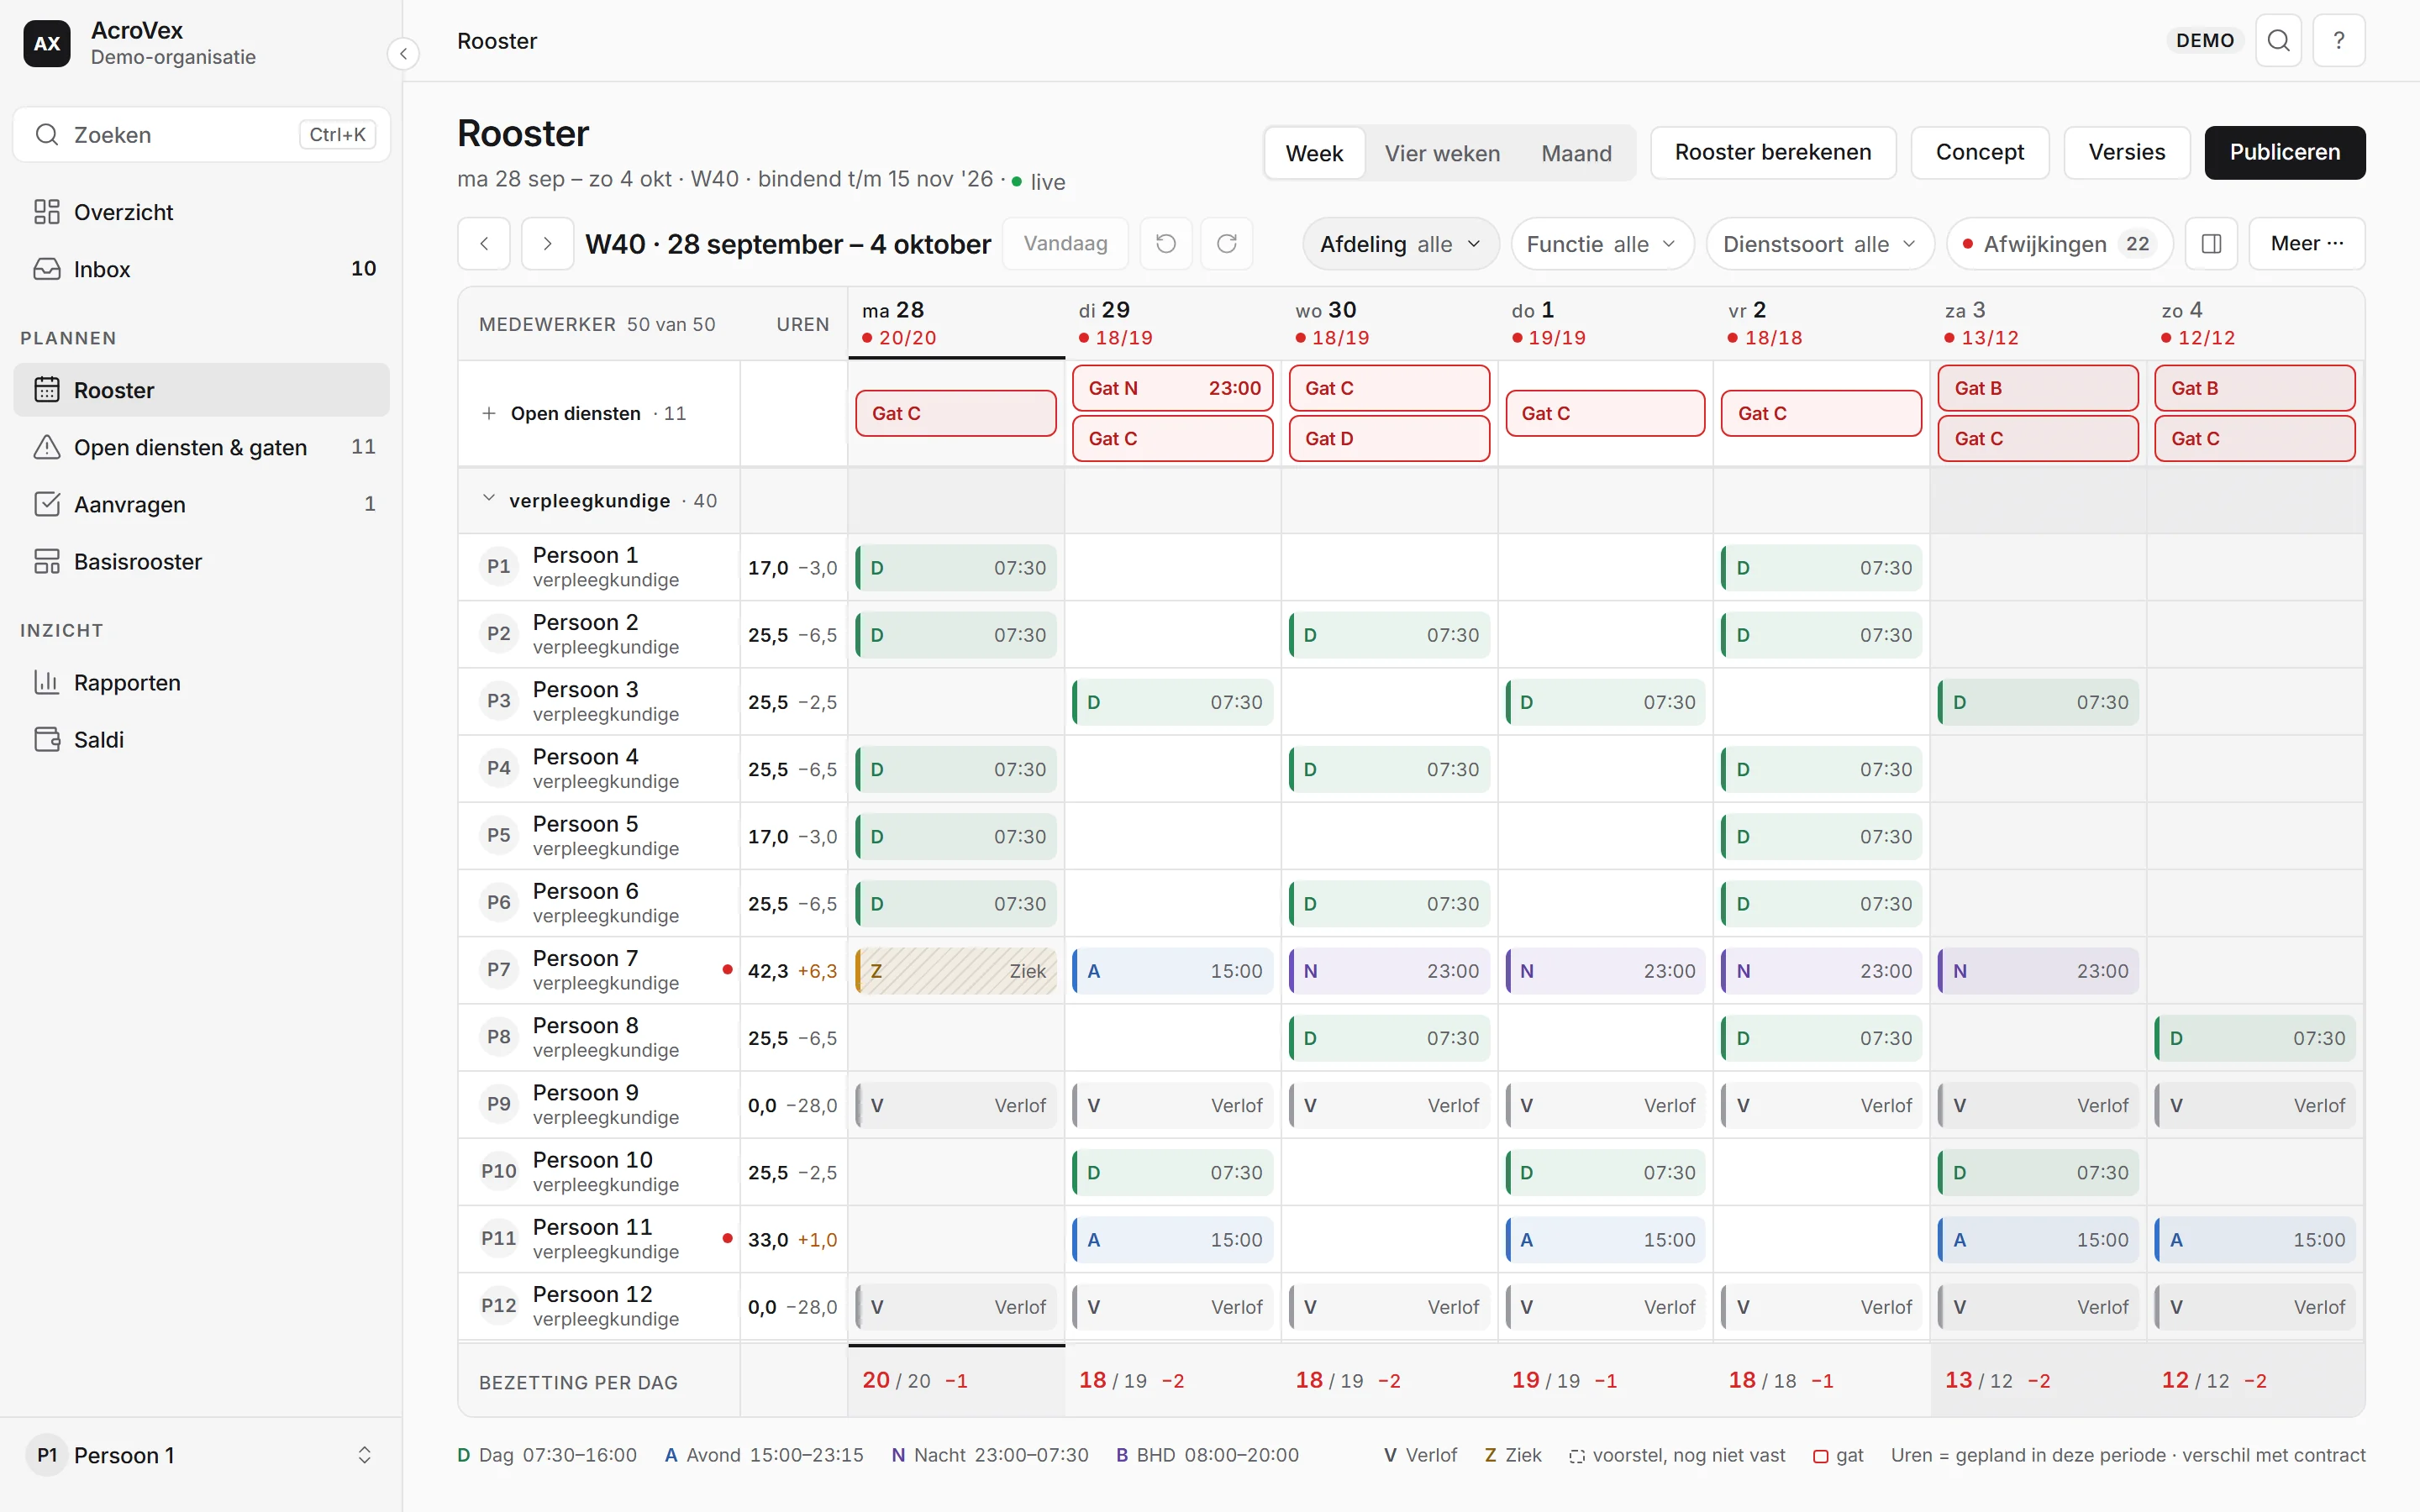Open the search icon in top bar

click(2279, 41)
